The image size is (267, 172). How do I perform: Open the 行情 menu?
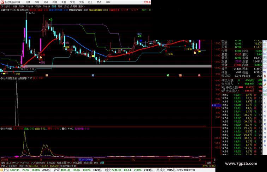(x=28, y=2)
